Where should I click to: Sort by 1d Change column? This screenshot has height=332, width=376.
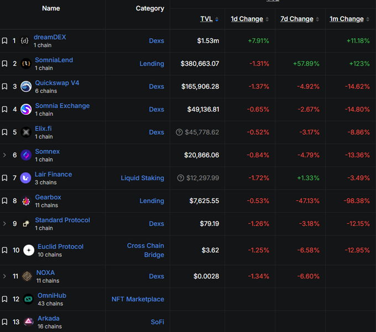(249, 19)
